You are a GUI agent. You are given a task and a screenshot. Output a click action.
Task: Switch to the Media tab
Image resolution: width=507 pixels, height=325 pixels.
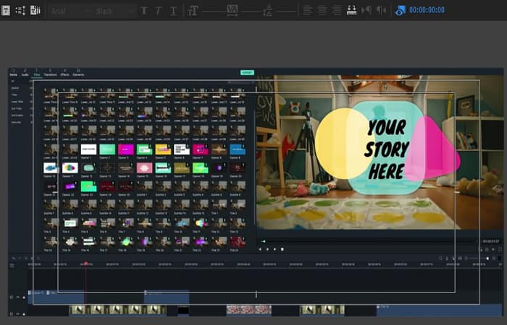[x=13, y=74]
